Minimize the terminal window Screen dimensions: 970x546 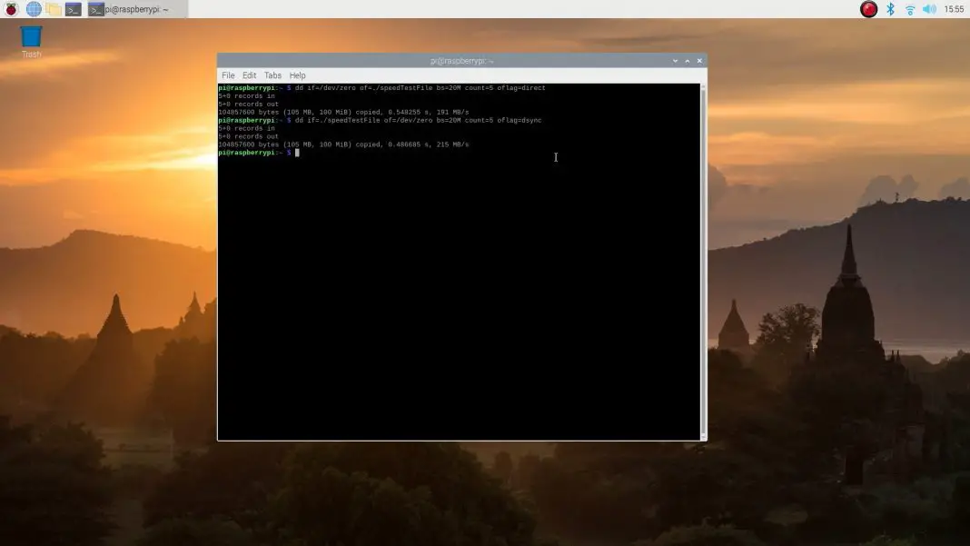tap(675, 60)
